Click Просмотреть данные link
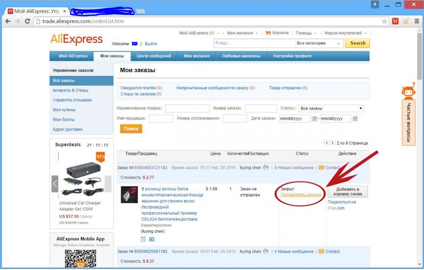 click(x=301, y=195)
